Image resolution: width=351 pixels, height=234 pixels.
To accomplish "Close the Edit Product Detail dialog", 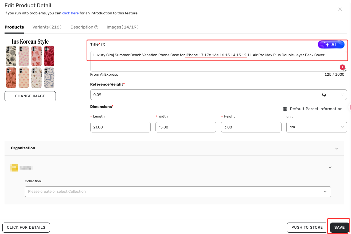I will click(340, 9).
